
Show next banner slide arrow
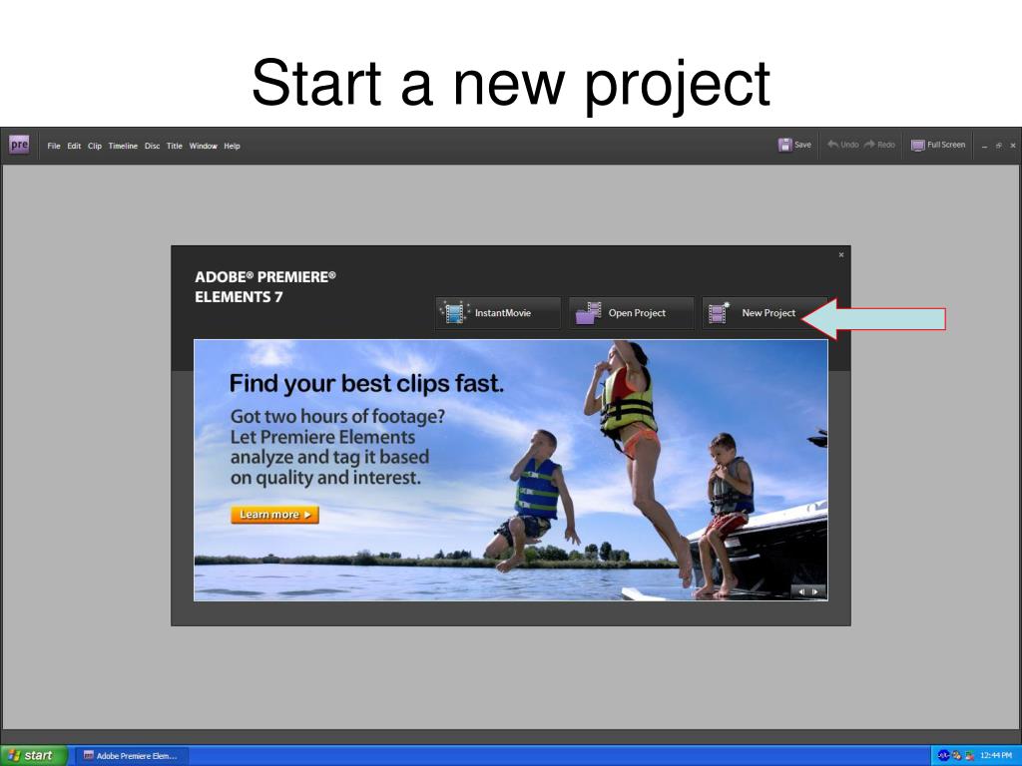point(814,591)
